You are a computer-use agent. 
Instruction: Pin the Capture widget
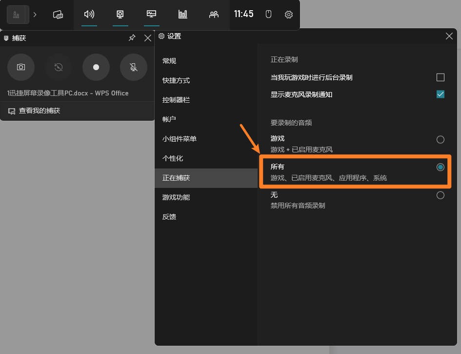(131, 38)
